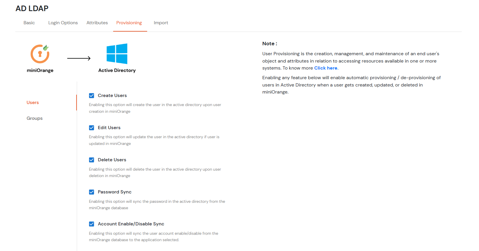The image size is (479, 251).
Task: Click the AD LDAP page heading
Action: 32,8
